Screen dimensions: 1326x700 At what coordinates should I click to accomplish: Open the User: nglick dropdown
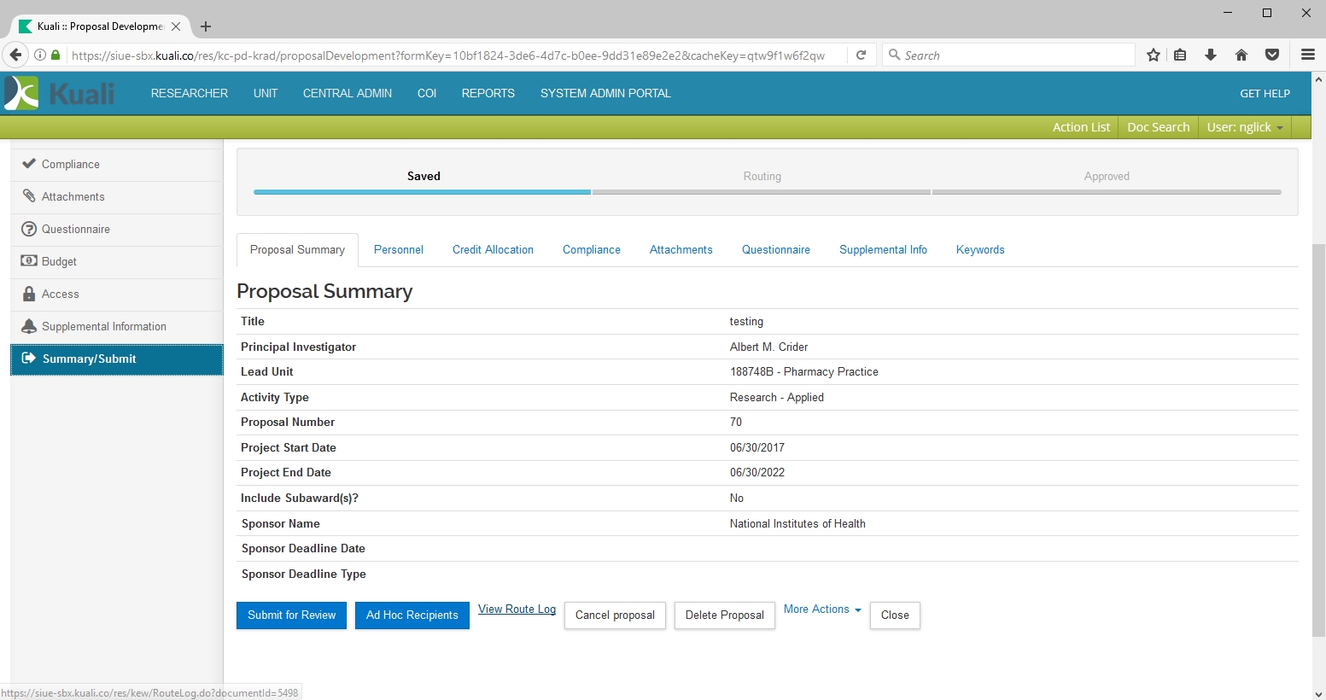1244,127
